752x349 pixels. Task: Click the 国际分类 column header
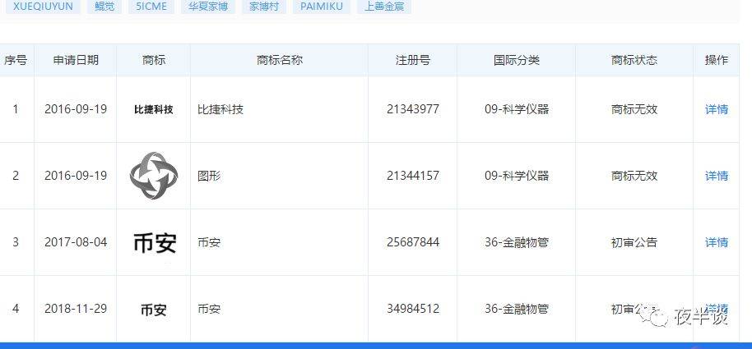tap(516, 60)
